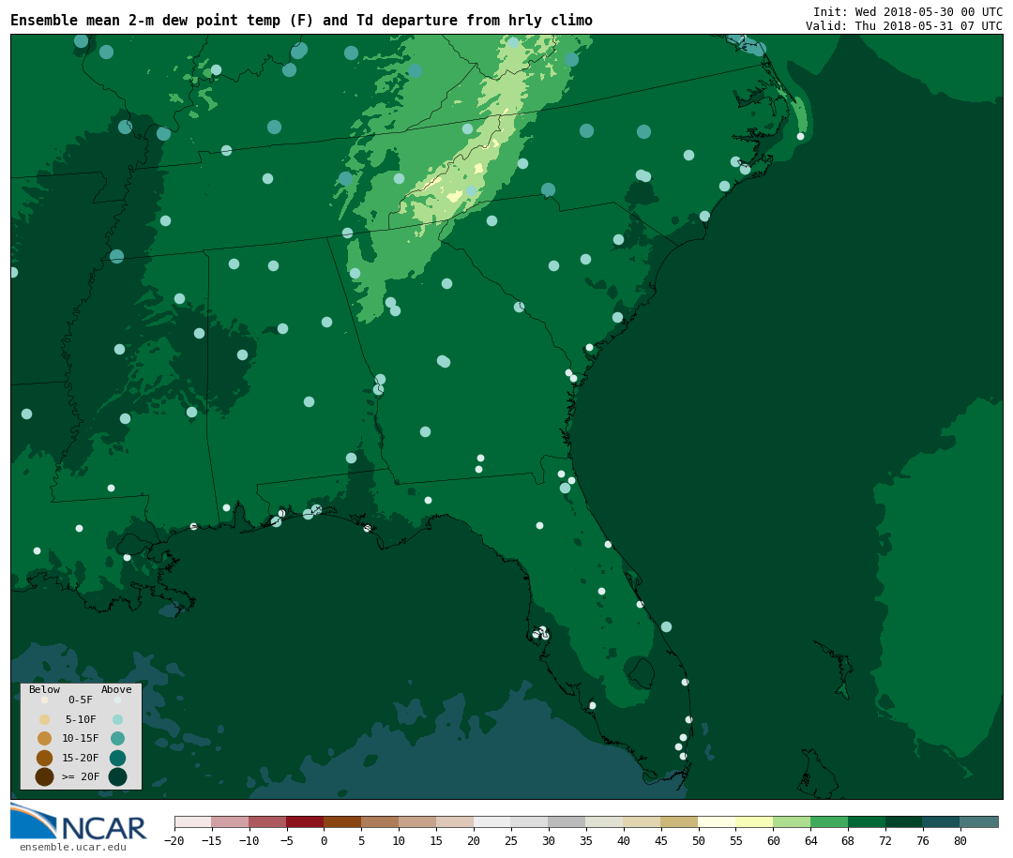The width and height of the screenshot is (1013, 858).
Task: Click the station dot off Cape Hatteras coast
Action: [x=800, y=136]
